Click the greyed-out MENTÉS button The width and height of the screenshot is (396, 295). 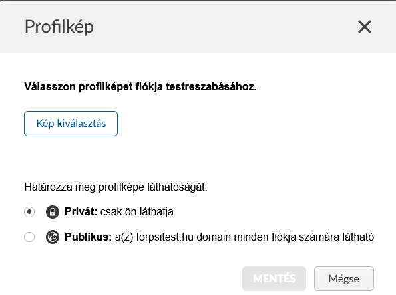[x=274, y=278]
